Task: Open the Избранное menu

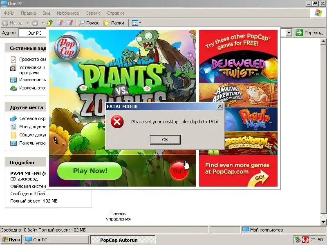Action: pyautogui.click(x=68, y=13)
